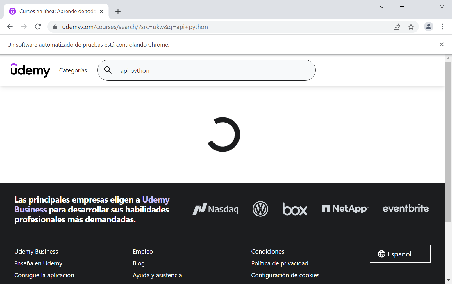Screen dimensions: 452x284
Task: Click the Box logo
Action: click(x=295, y=209)
